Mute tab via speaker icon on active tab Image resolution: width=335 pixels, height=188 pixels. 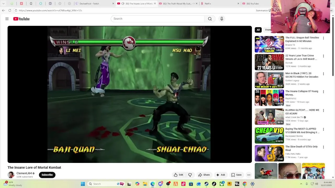tap(123, 4)
